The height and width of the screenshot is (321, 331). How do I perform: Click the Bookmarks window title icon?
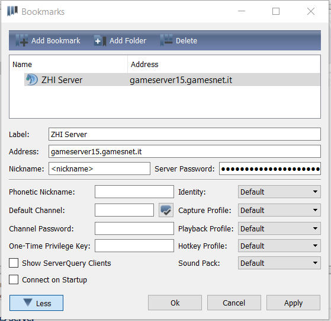click(12, 11)
